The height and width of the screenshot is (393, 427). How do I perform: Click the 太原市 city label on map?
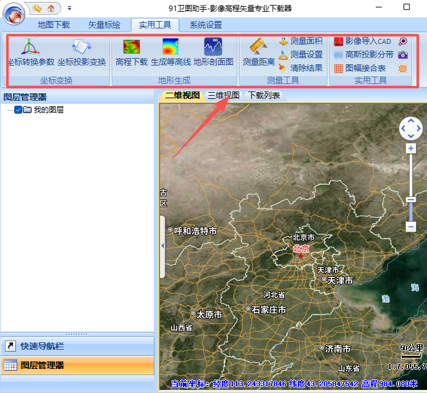pyautogui.click(x=209, y=315)
